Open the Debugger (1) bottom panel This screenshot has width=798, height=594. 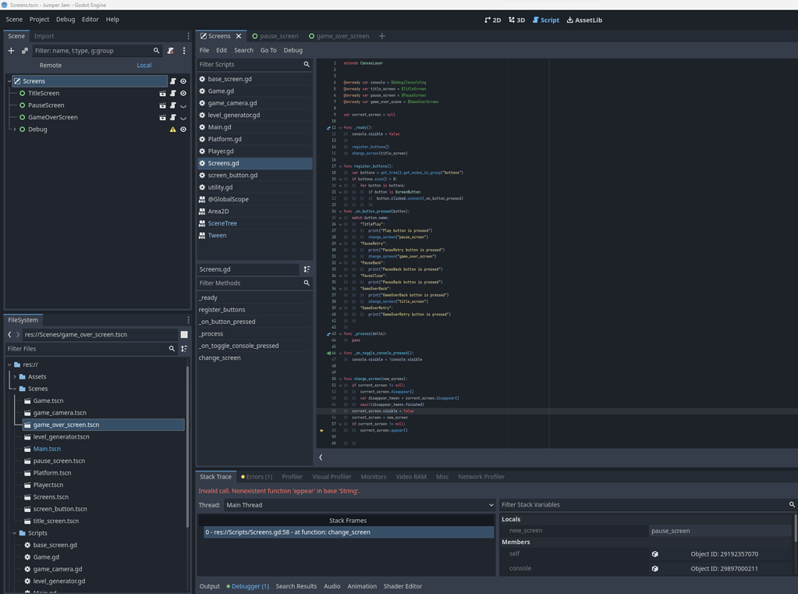250,586
